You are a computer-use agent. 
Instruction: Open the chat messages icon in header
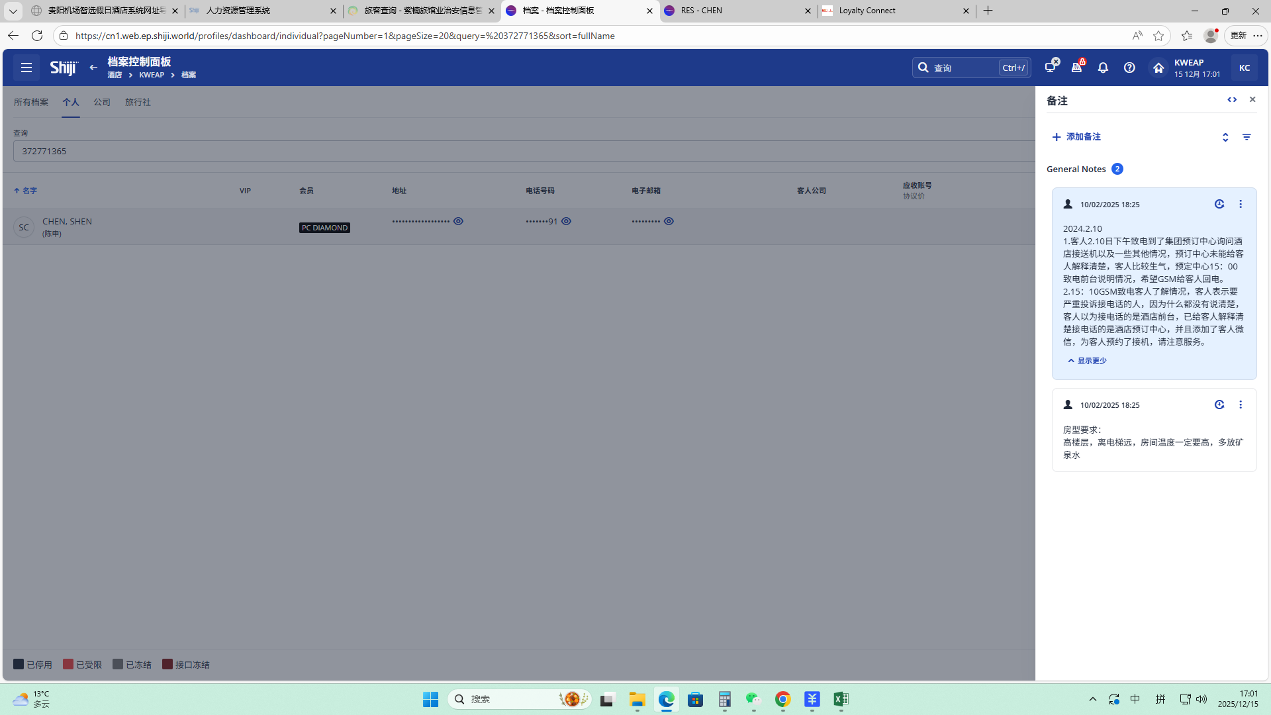[1051, 67]
